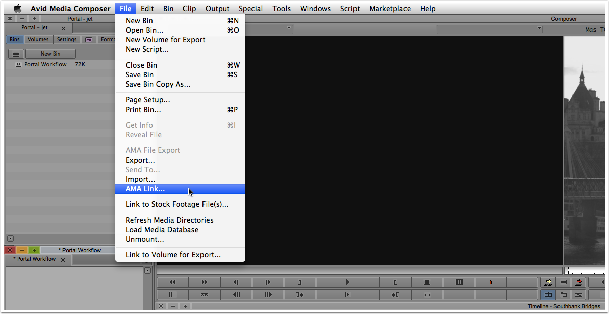The image size is (609, 314).
Task: Open the Output menu
Action: coord(218,8)
